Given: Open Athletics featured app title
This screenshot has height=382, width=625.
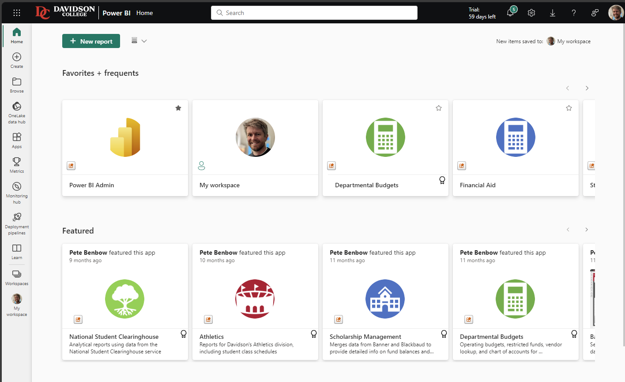Looking at the screenshot, I should point(211,337).
